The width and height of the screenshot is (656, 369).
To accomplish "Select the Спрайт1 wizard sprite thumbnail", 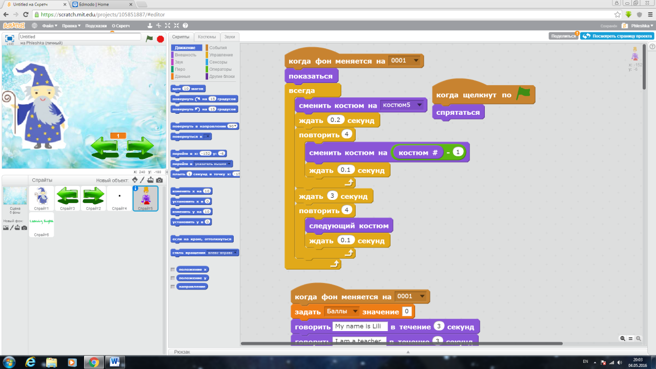I will [x=42, y=198].
